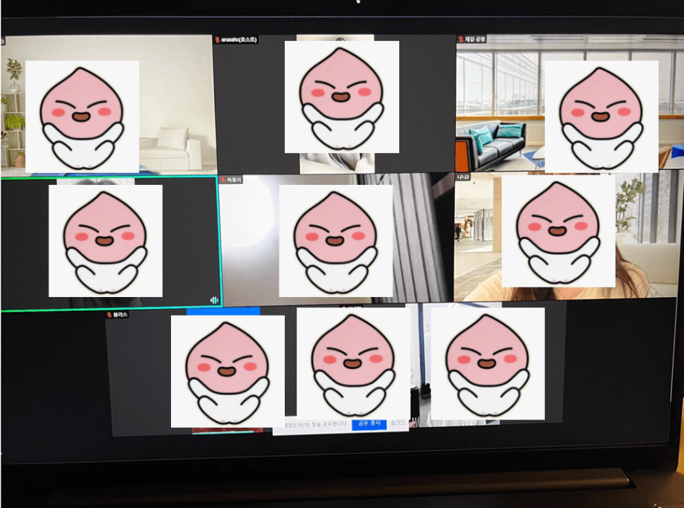Click the 제갈 공명 name label
Screen dimensions: 684x508
[474, 39]
